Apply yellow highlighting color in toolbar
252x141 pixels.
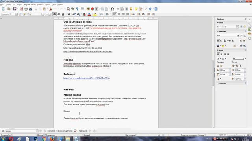point(95,14)
